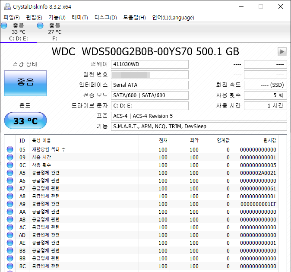Open the 언어(L)(Language) menu
Image resolution: width=291 pixels, height=272 pixels.
[173, 18]
